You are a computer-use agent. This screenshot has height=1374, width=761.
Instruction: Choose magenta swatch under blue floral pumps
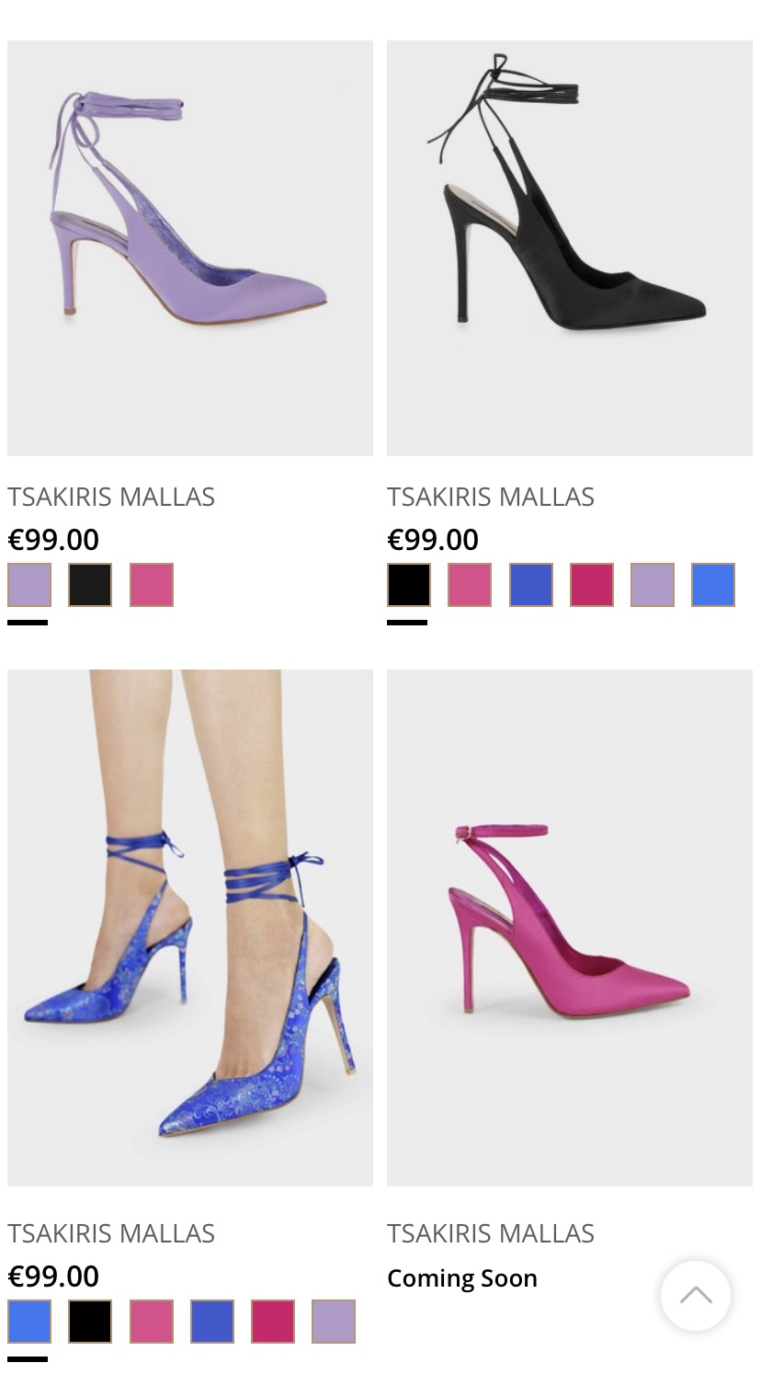point(273,1322)
